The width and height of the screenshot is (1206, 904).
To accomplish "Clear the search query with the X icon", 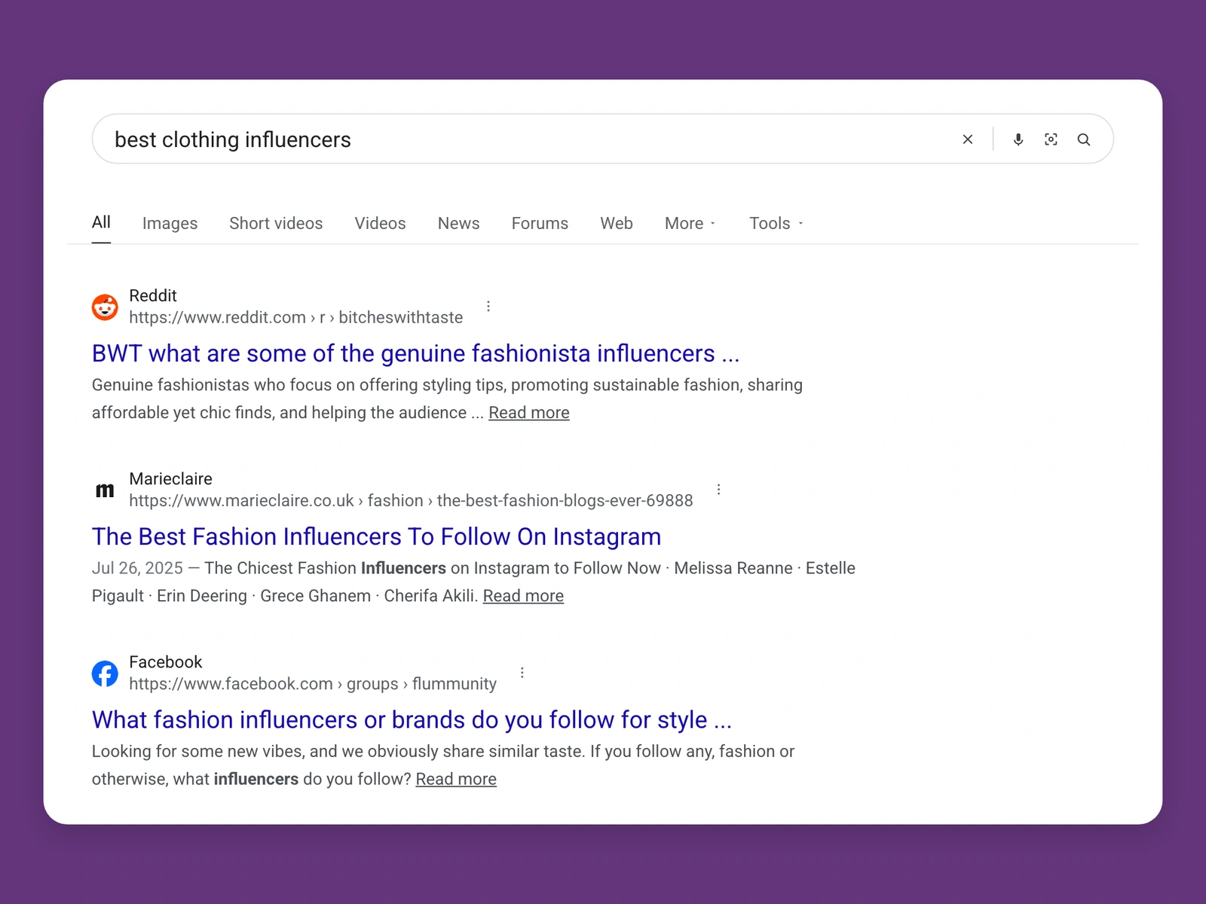I will click(968, 139).
